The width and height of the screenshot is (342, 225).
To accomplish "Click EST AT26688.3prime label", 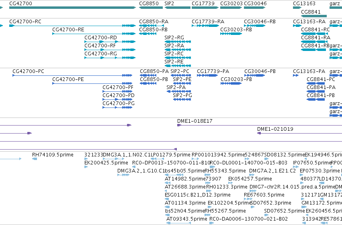I will click(185, 187).
